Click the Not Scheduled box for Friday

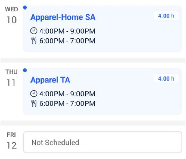pyautogui.click(x=102, y=142)
